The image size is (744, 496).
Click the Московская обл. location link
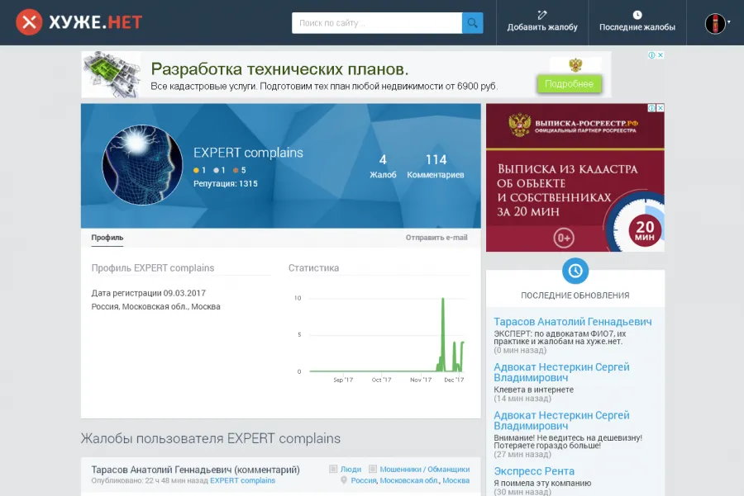click(409, 480)
